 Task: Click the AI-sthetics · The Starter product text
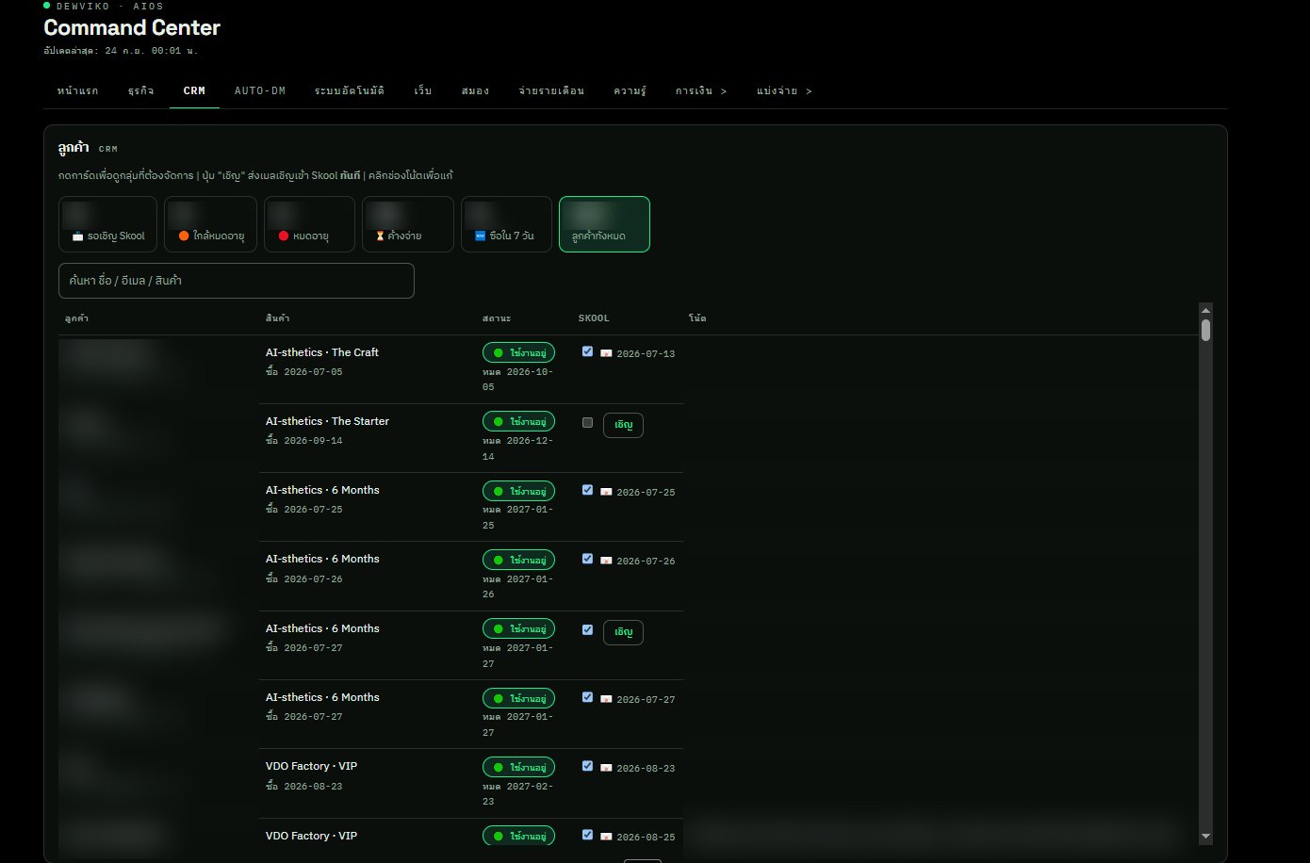[x=327, y=421]
